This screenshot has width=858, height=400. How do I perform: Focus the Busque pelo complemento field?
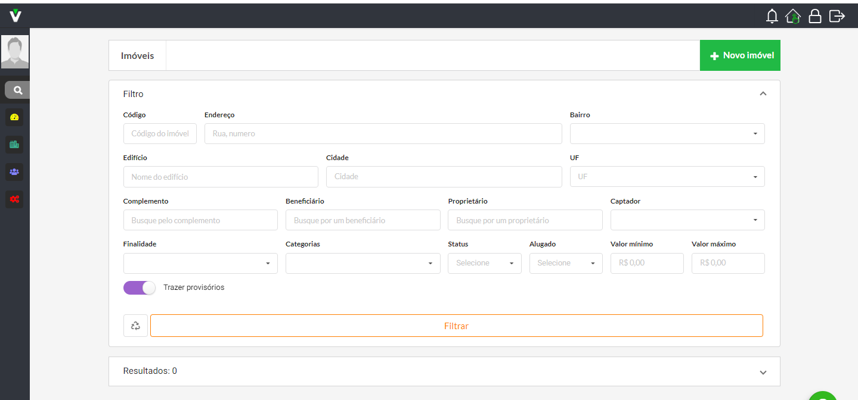pyautogui.click(x=200, y=220)
